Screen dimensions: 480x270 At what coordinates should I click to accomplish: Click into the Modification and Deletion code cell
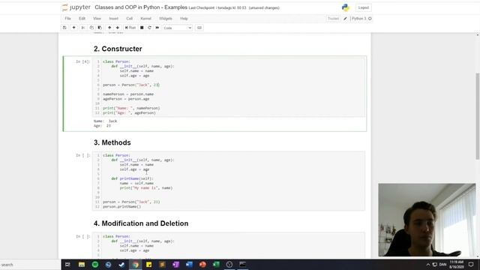[x=228, y=245]
